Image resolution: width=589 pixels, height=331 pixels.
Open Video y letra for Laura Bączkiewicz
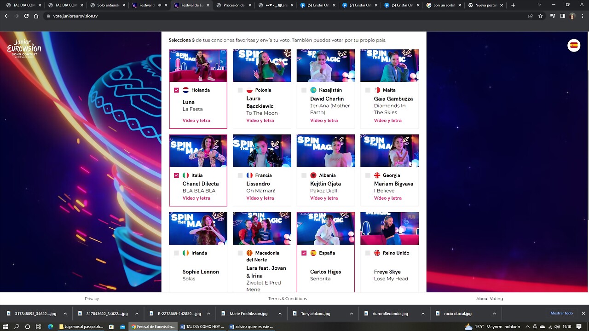click(x=260, y=121)
